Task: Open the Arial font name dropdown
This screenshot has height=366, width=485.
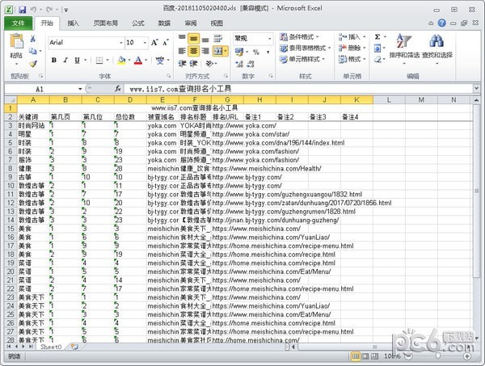Action: coord(121,42)
